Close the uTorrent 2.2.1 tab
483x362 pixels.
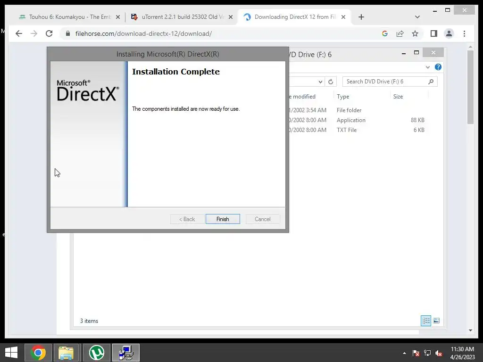tap(230, 17)
